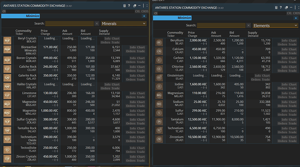Open the vertical dots menu in left window
This screenshot has width=300, height=167.
(x=147, y=6)
